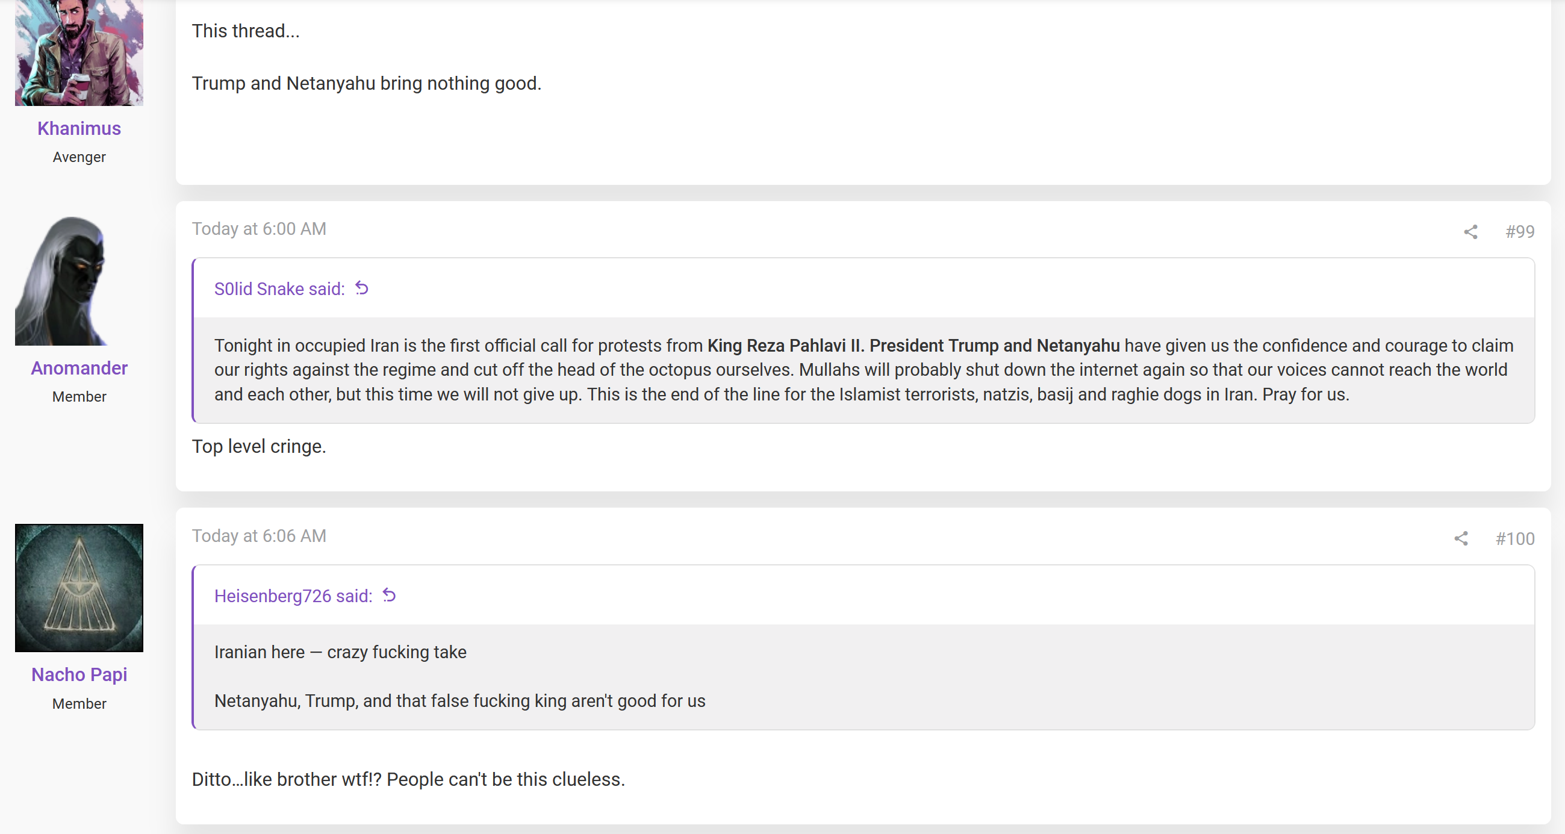
Task: Click the "Heisenberg726 said:" quote header
Action: point(293,596)
